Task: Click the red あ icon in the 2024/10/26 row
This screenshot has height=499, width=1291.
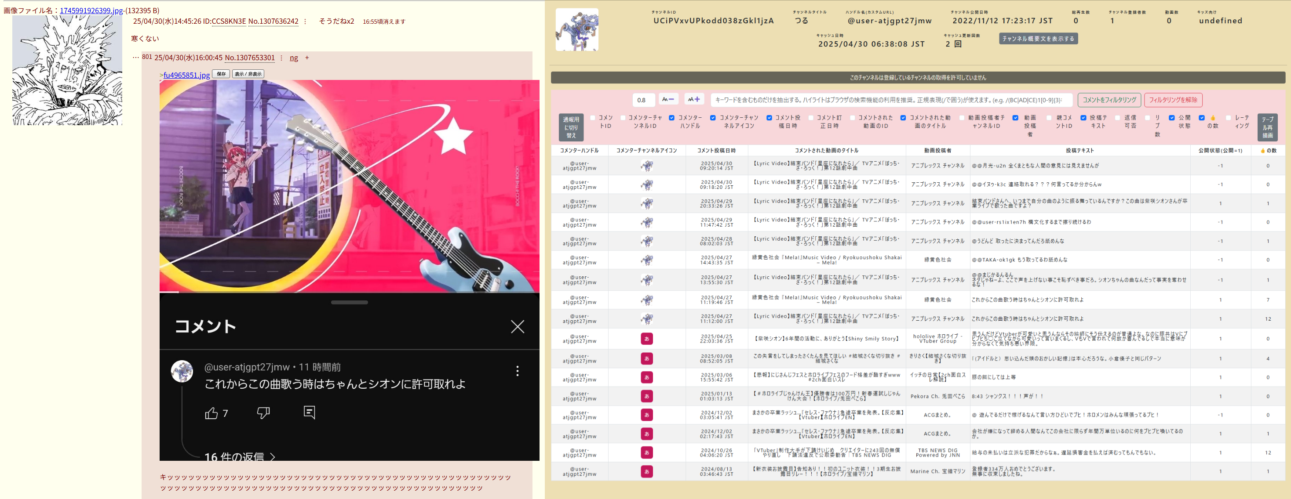Action: click(646, 452)
